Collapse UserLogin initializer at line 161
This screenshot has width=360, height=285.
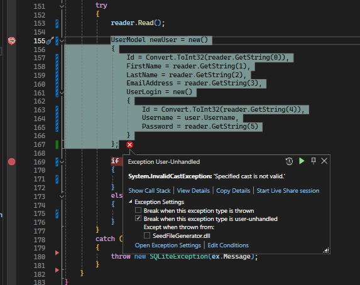point(62,93)
